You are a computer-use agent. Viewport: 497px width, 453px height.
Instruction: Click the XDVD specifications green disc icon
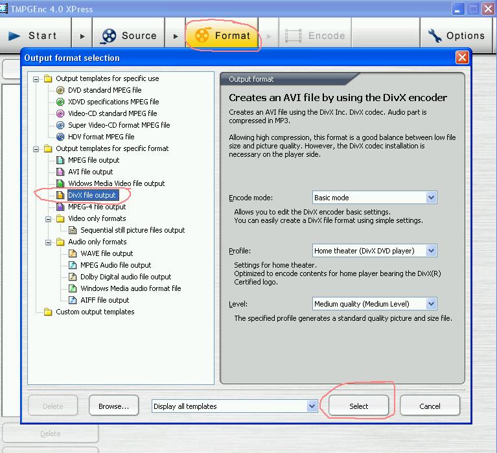point(60,102)
